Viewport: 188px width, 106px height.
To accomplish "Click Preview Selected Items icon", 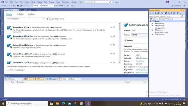I will click(180, 13).
